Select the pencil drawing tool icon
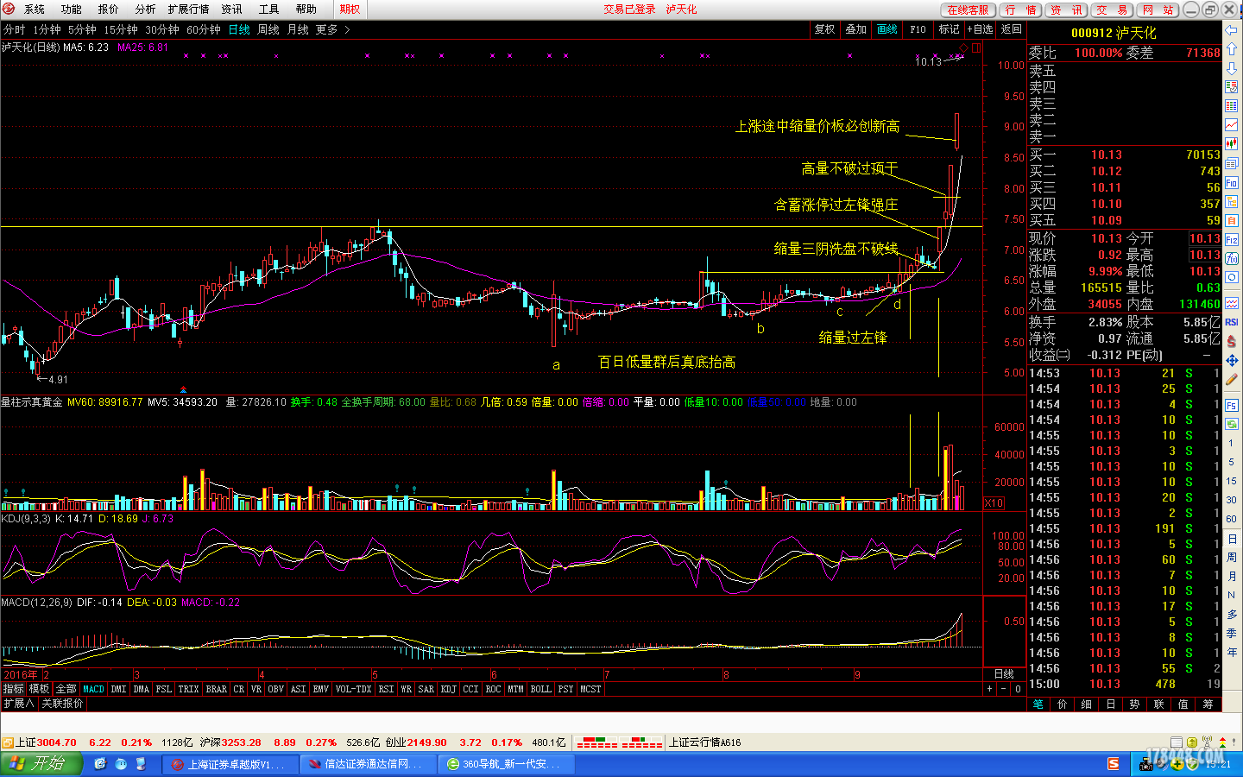 click(1232, 379)
